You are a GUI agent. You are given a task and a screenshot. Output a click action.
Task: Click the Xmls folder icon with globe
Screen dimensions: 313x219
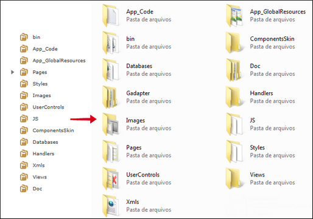[111, 206]
